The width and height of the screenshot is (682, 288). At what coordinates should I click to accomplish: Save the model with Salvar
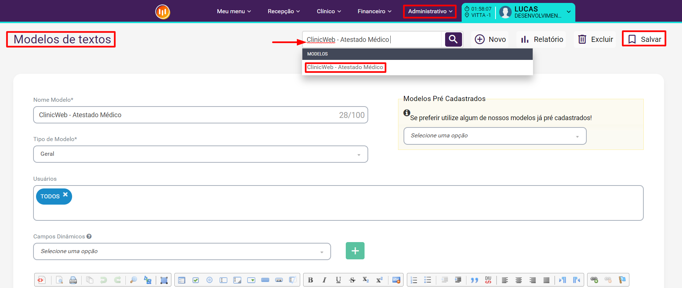click(644, 39)
